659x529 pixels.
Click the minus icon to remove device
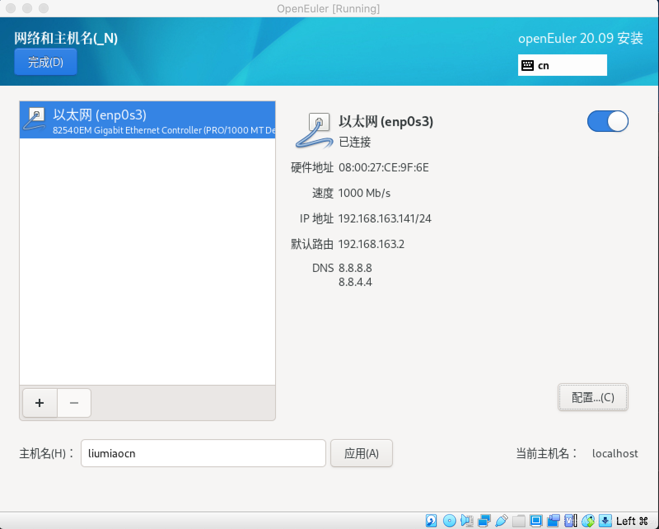coord(74,403)
